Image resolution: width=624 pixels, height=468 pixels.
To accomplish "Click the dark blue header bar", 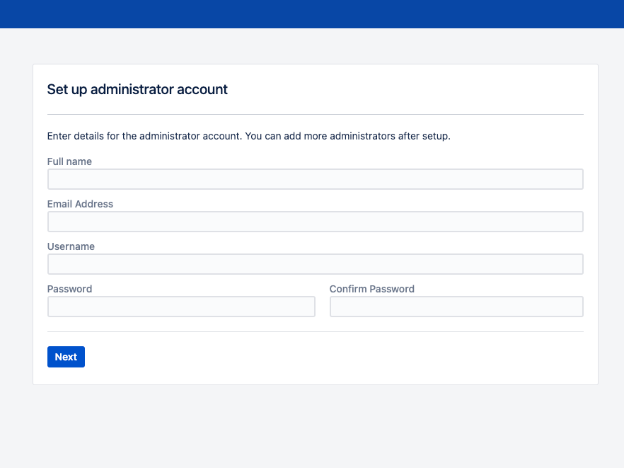I will [x=312, y=14].
